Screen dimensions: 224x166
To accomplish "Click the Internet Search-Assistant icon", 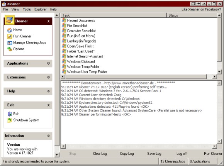I will point(64,56).
